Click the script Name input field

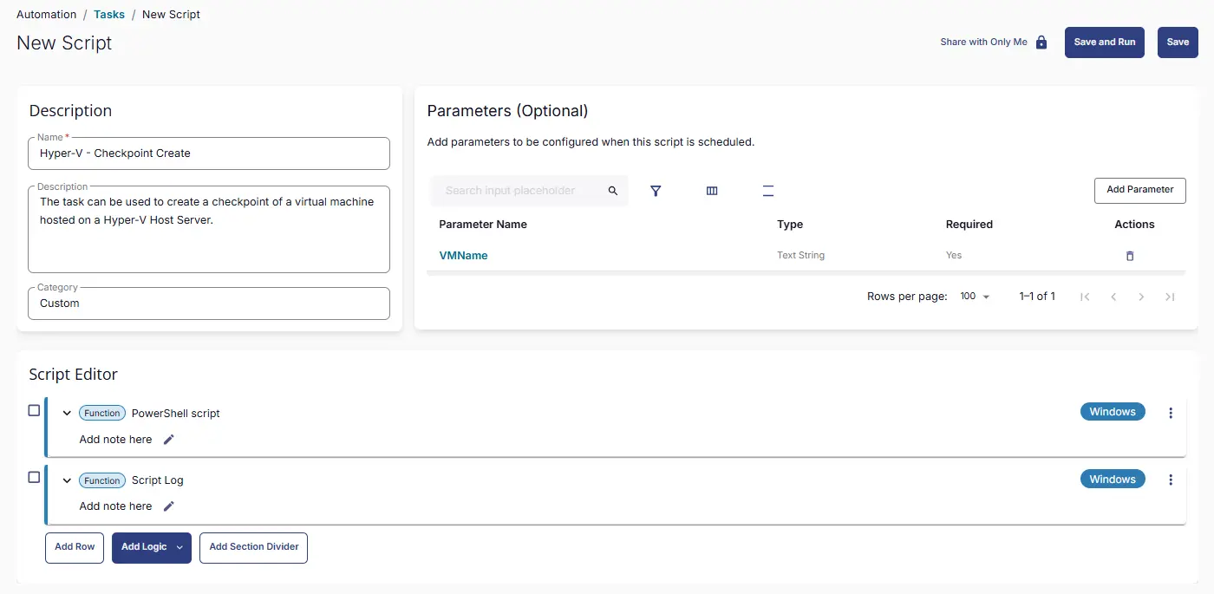209,153
